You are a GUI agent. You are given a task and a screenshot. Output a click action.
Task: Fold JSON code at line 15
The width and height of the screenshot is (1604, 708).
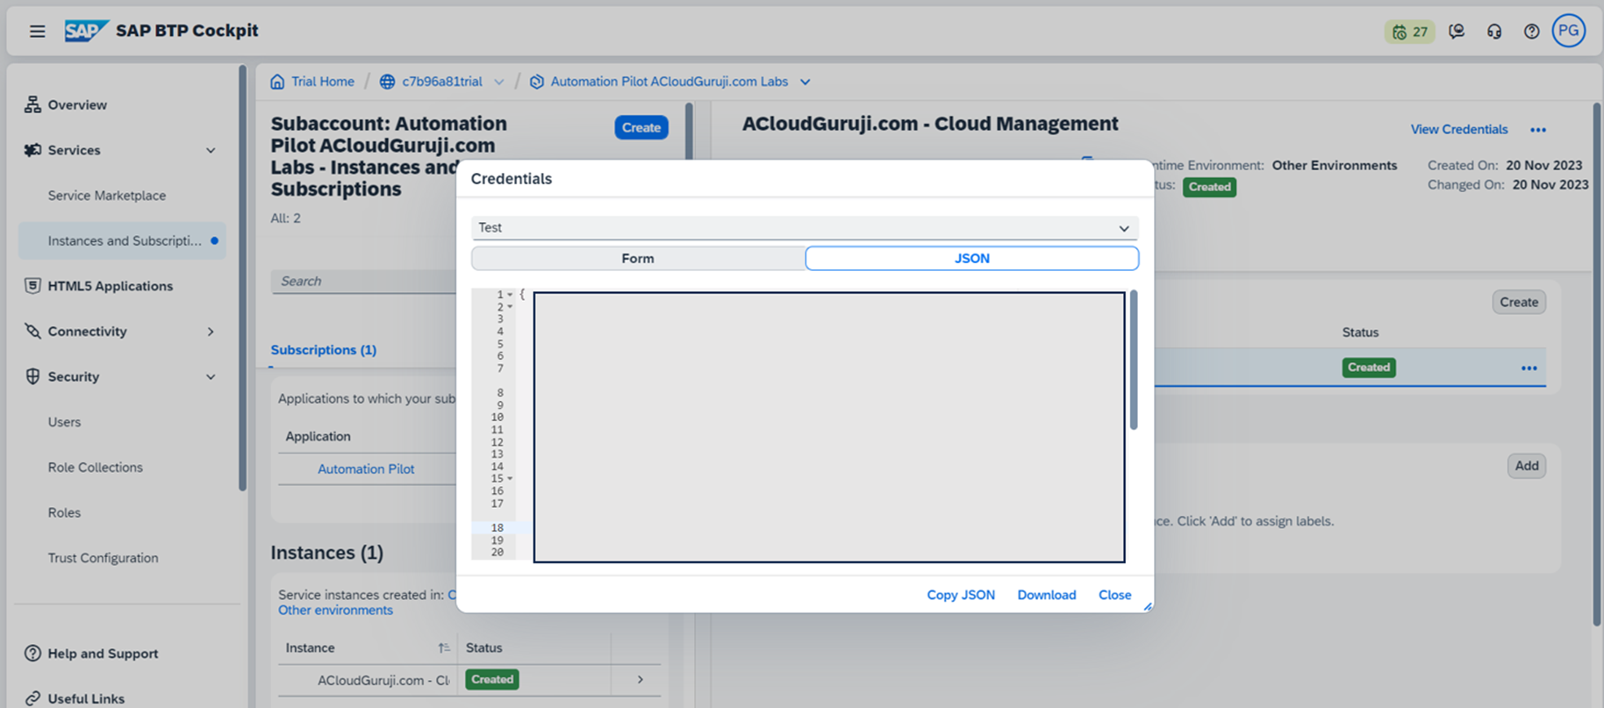[x=510, y=479]
